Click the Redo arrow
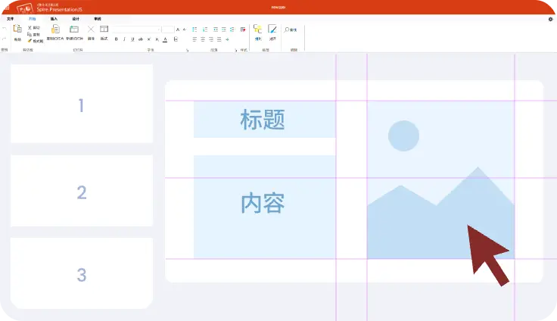This screenshot has width=557, height=321. pyautogui.click(x=5, y=39)
